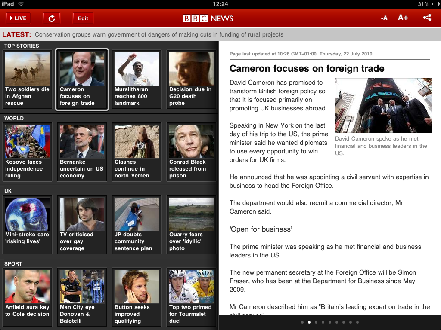
Task: Select the 'Muralitharan reaches 800 landmark' story
Action: point(137,79)
